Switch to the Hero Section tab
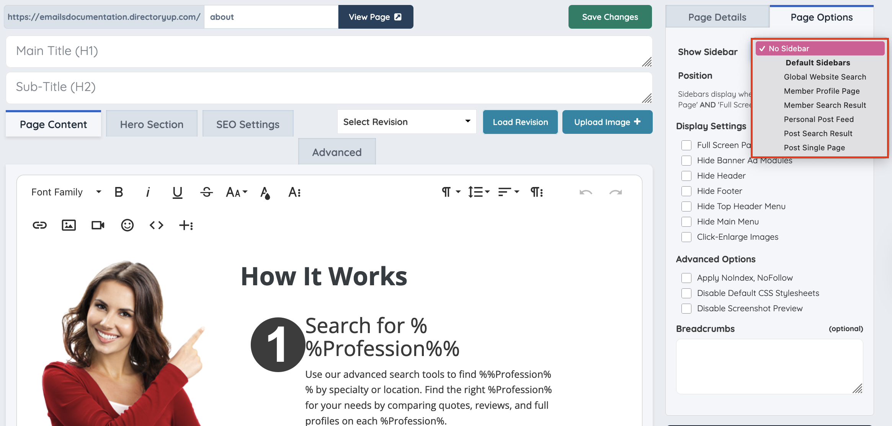The height and width of the screenshot is (426, 892). point(152,124)
